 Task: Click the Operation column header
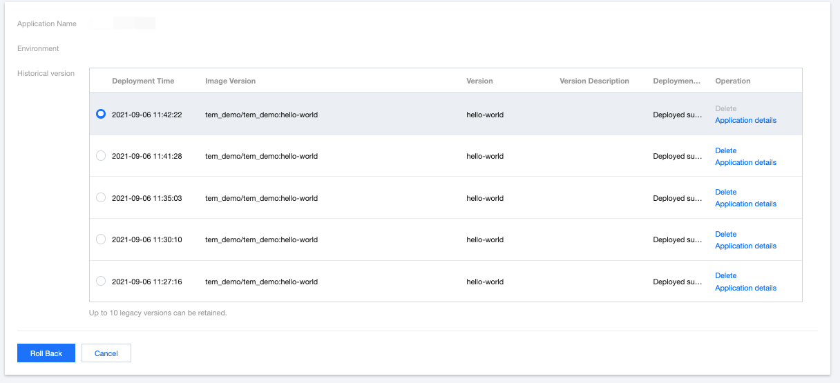pos(732,81)
